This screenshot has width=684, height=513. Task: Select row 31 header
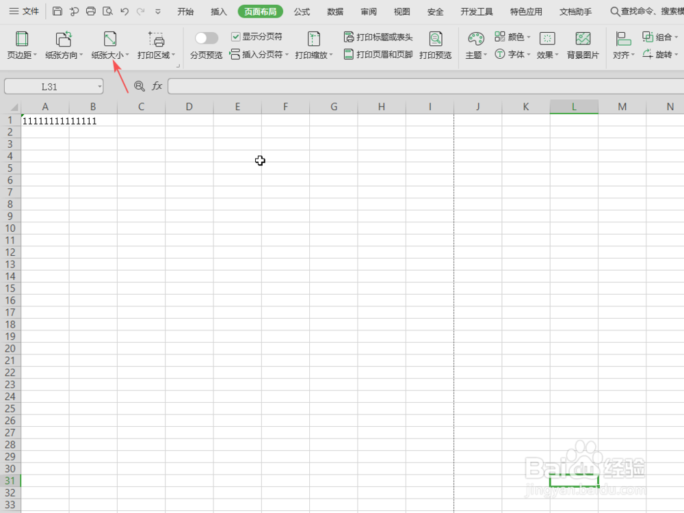tap(10, 481)
